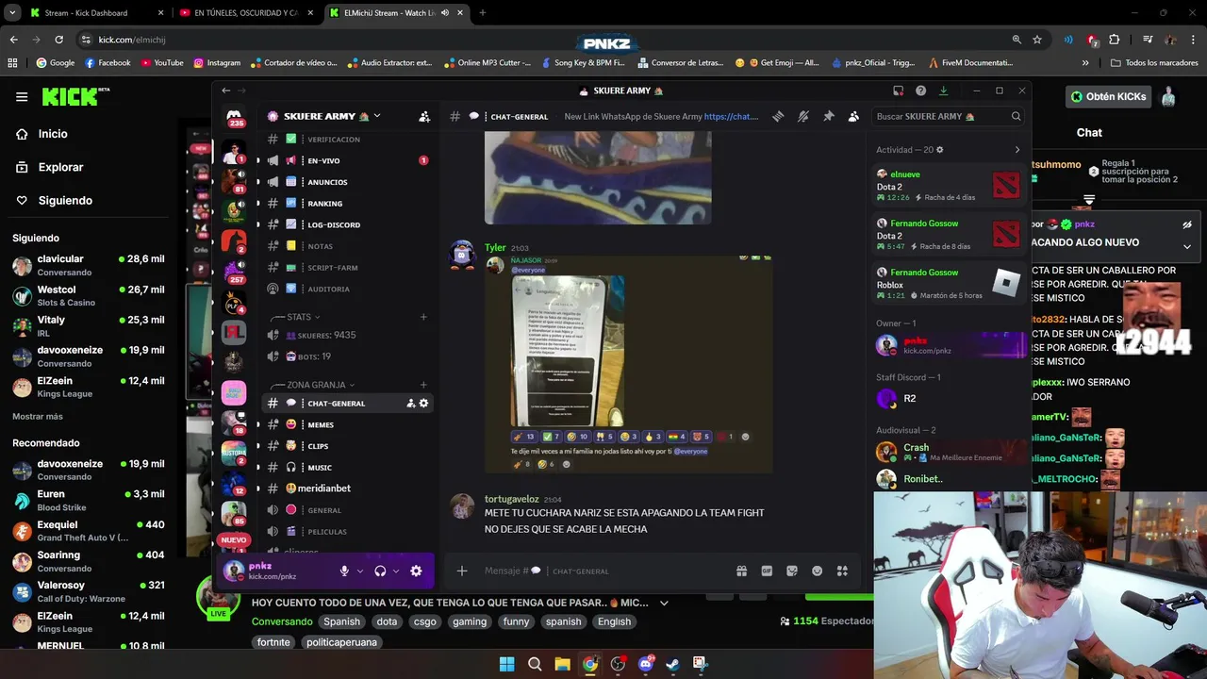Open Kick Explorar page

click(60, 167)
